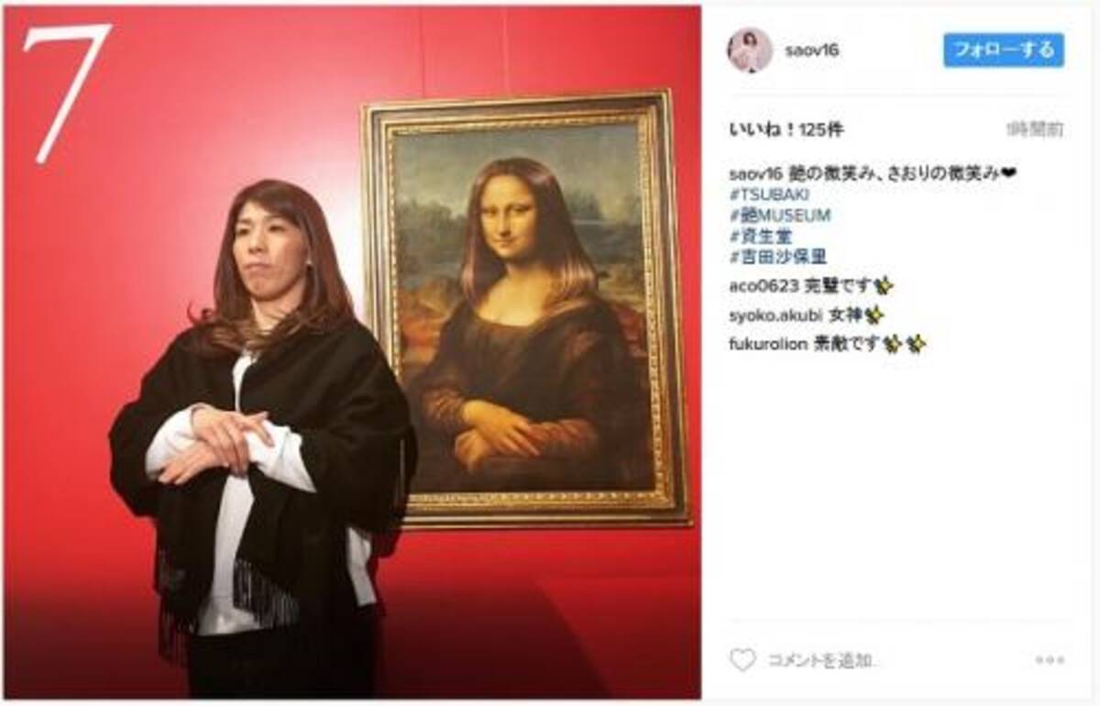
Task: Open commenter fukurolion's profile
Action: (767, 344)
